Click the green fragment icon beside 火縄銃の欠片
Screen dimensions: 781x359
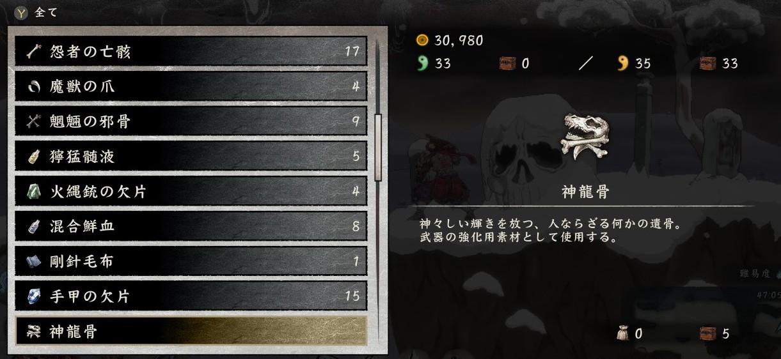tap(34, 192)
